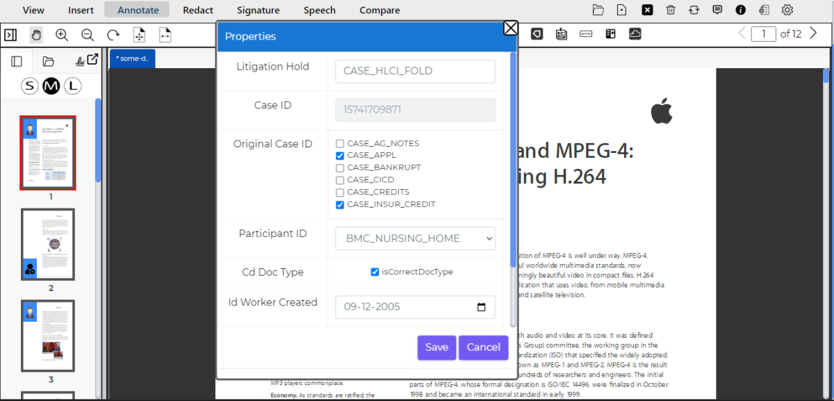The width and height of the screenshot is (834, 401).
Task: Open the Redact menu
Action: point(198,10)
